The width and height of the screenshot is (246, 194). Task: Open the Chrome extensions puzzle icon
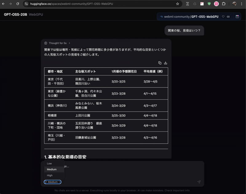(224, 4)
